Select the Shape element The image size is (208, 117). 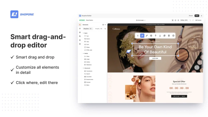87,47
